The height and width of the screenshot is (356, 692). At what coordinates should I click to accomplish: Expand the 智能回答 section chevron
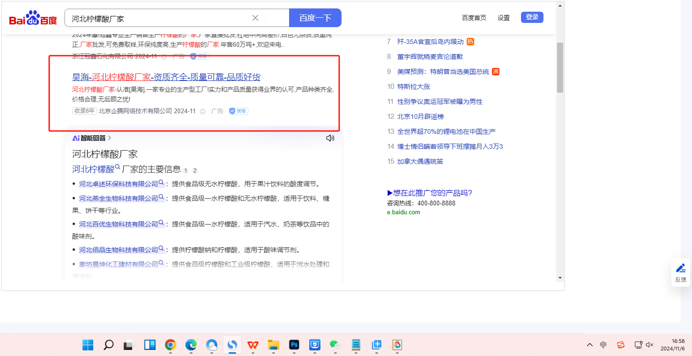point(110,138)
